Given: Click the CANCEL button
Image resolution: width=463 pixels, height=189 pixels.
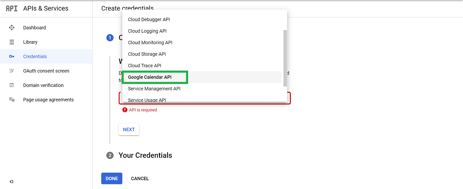Looking at the screenshot, I should coord(140,178).
